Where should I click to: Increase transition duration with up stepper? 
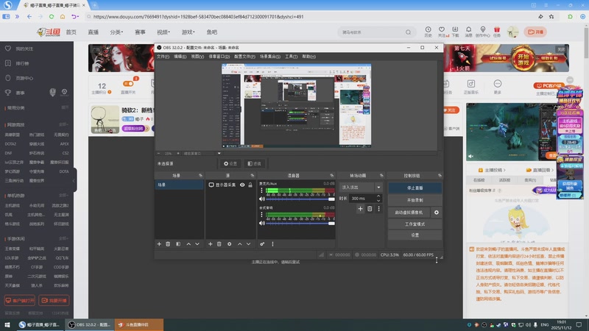(x=378, y=196)
